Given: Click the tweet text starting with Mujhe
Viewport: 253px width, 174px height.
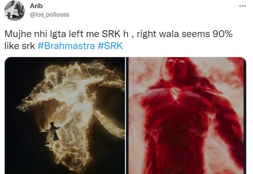Looking at the screenshot, I should click(x=119, y=40).
